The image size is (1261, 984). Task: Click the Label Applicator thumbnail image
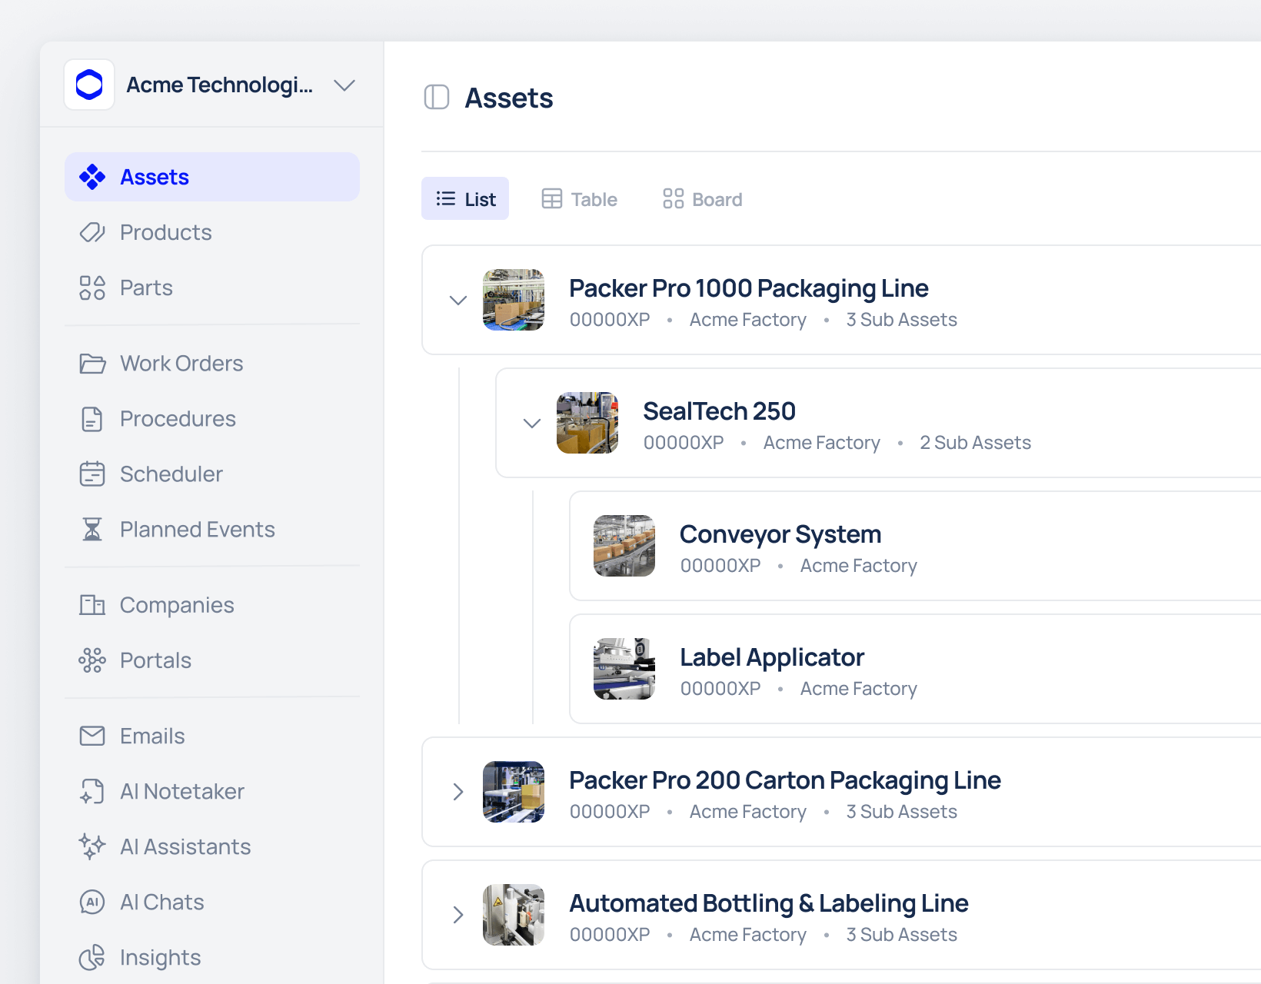[624, 669]
